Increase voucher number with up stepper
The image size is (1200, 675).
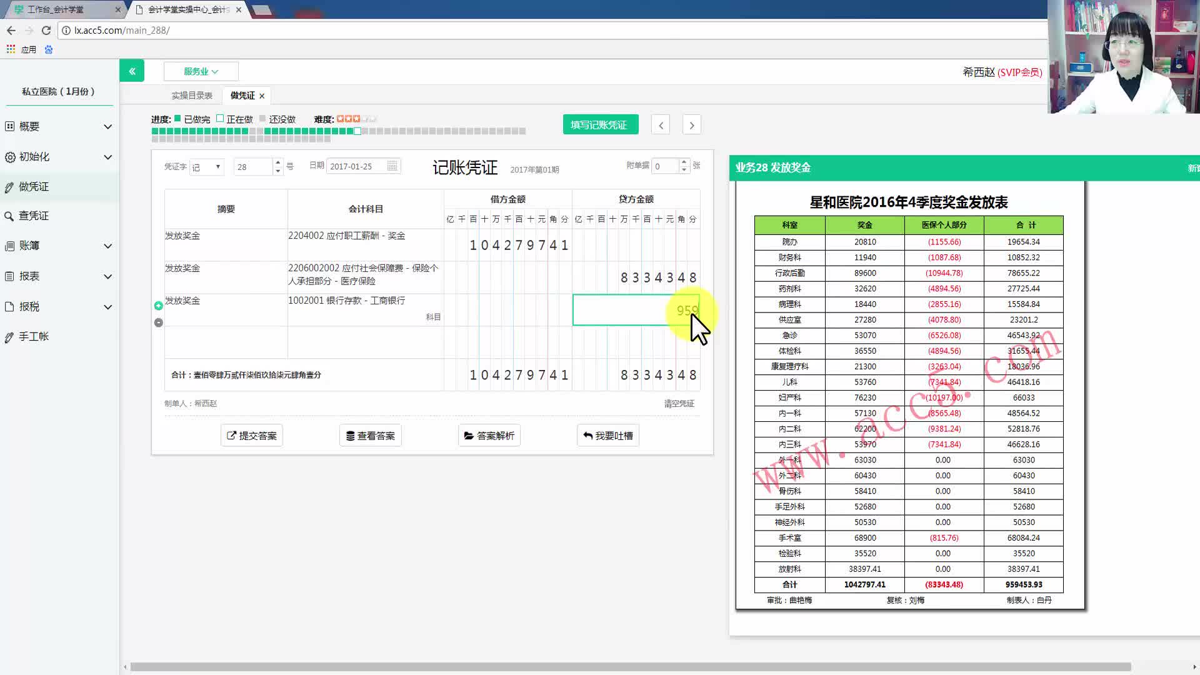[x=278, y=162]
